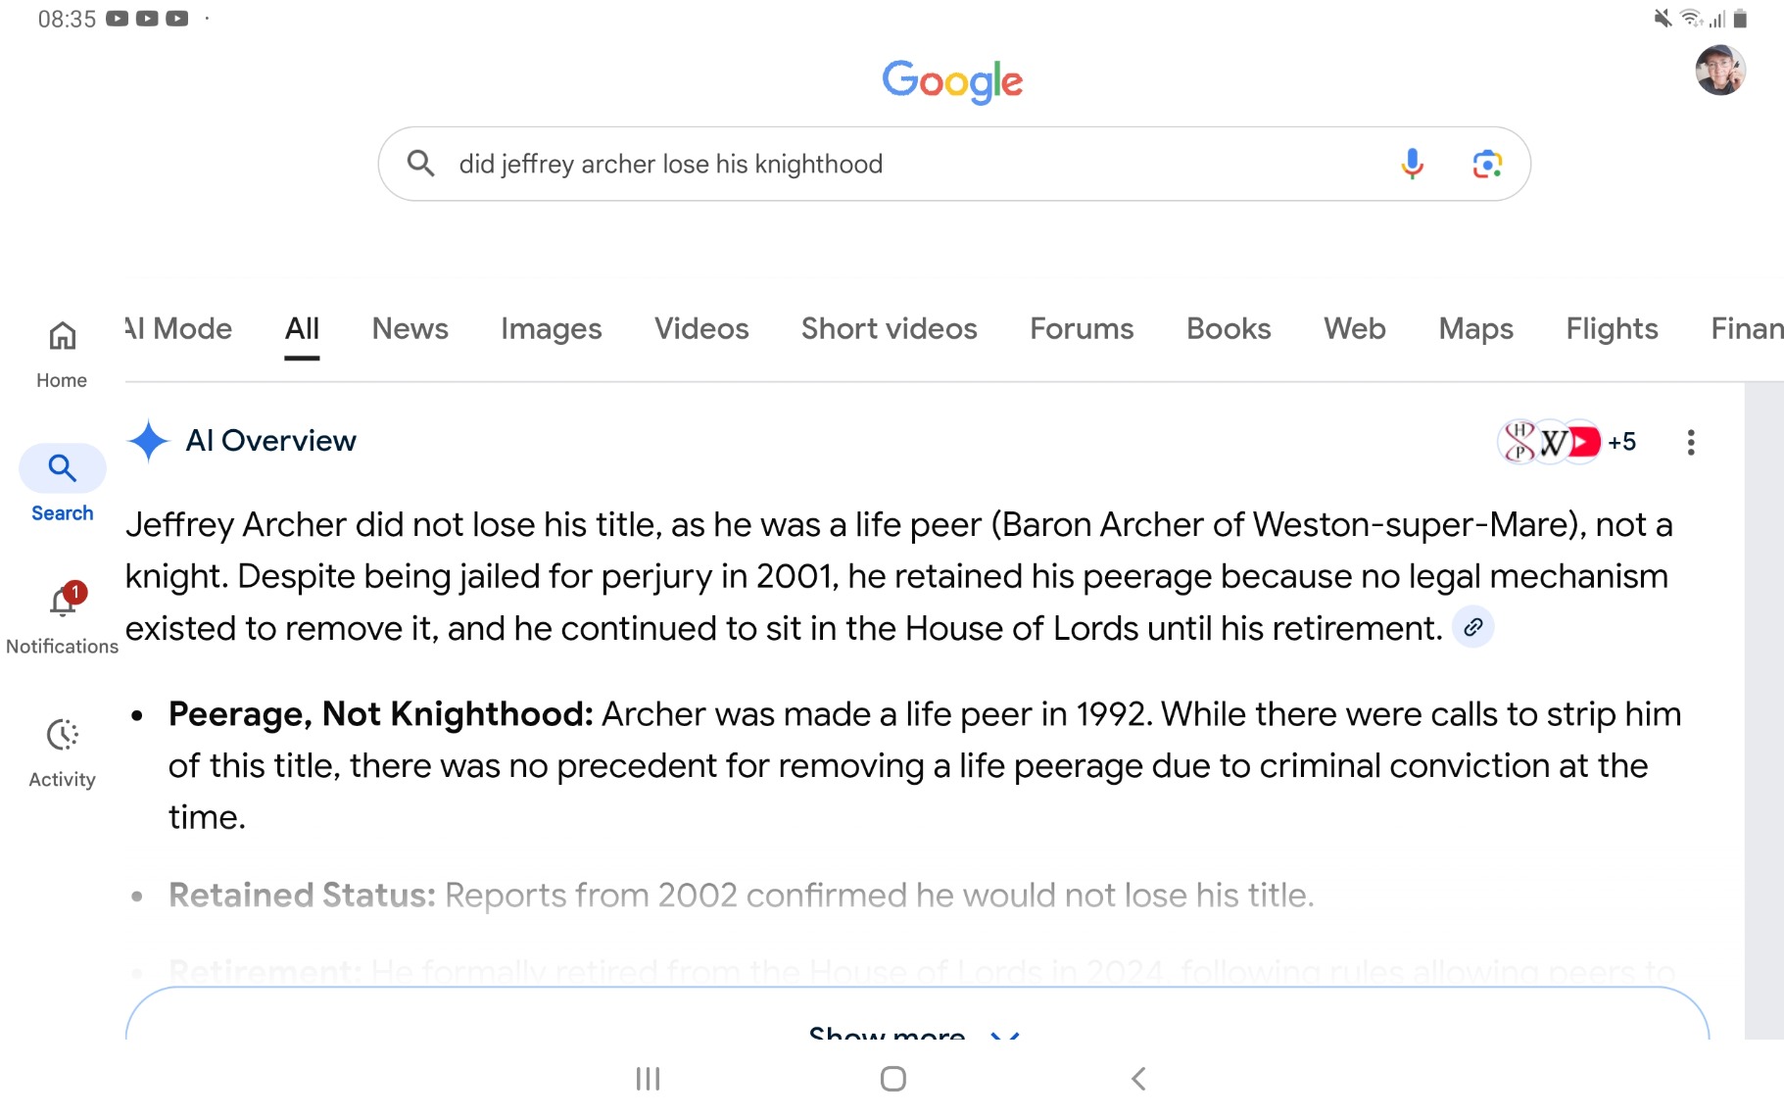Expand the +5 sources list
This screenshot has width=1784, height=1115.
pos(1621,443)
